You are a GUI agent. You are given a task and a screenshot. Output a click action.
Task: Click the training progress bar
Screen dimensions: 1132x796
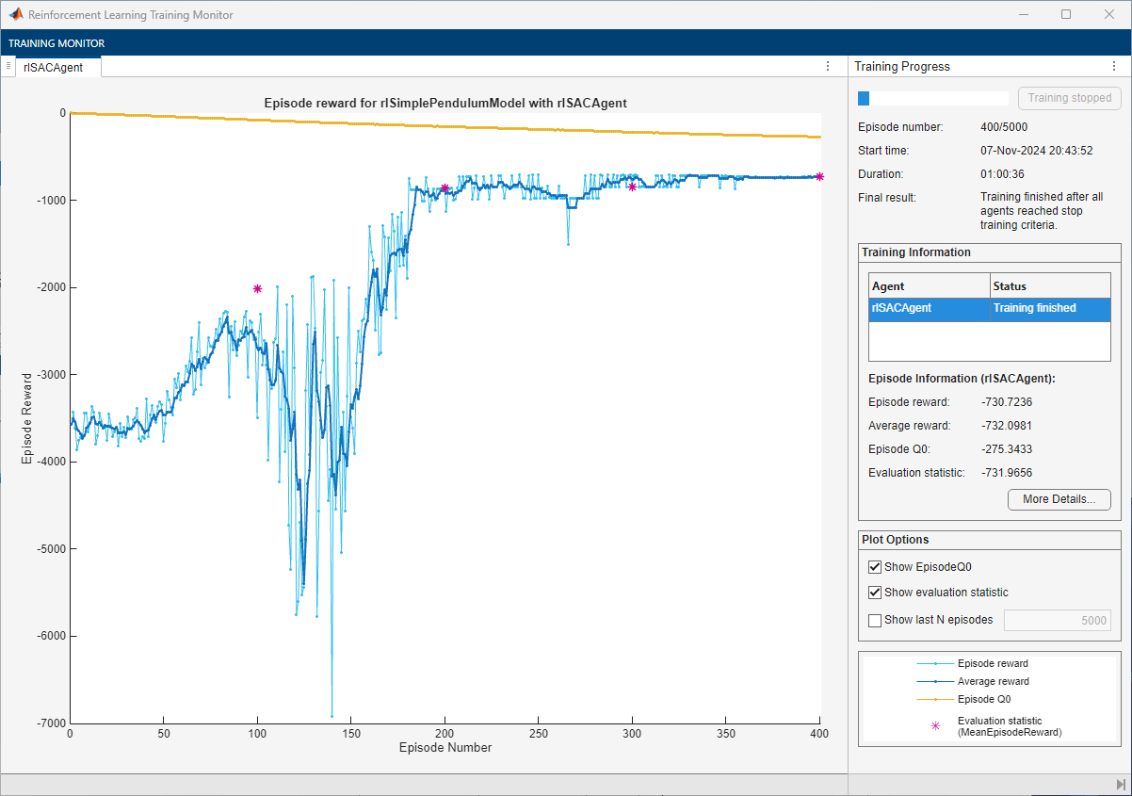click(932, 98)
